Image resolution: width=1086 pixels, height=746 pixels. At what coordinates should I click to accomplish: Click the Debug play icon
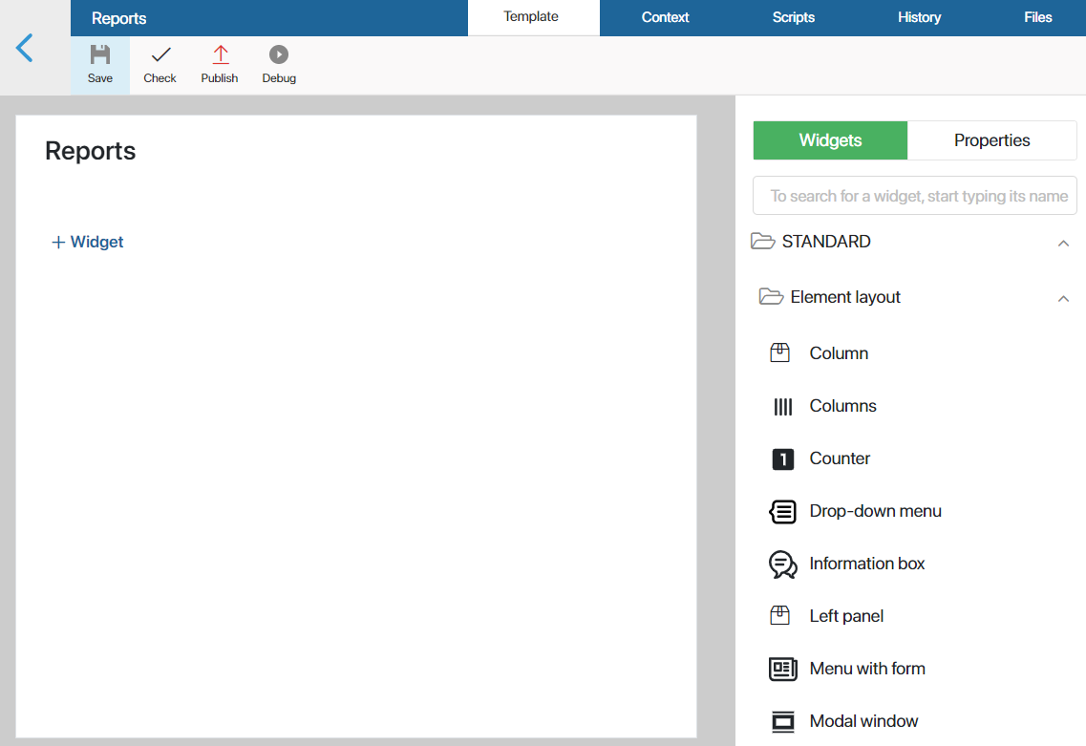tap(279, 54)
